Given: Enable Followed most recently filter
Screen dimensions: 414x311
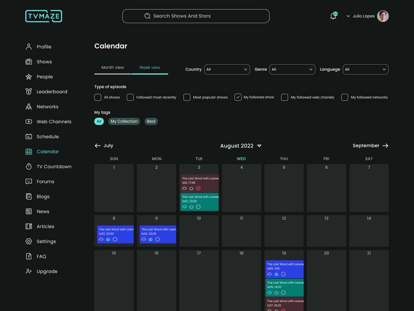Looking at the screenshot, I should [130, 97].
